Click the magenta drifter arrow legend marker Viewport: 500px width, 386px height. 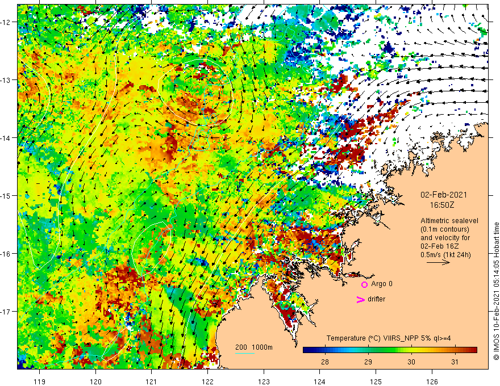click(x=360, y=299)
